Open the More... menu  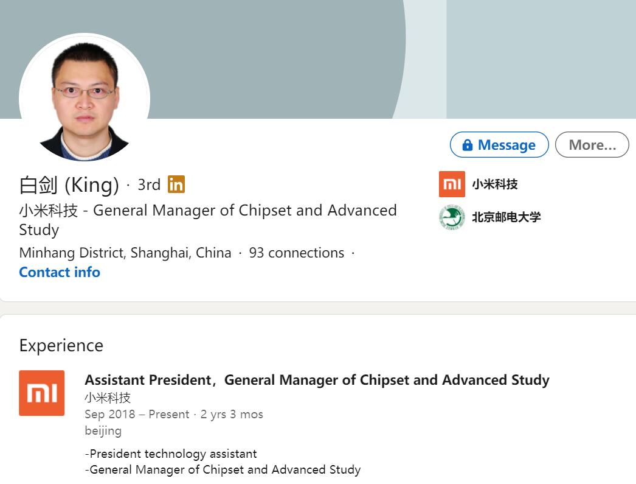(x=591, y=144)
